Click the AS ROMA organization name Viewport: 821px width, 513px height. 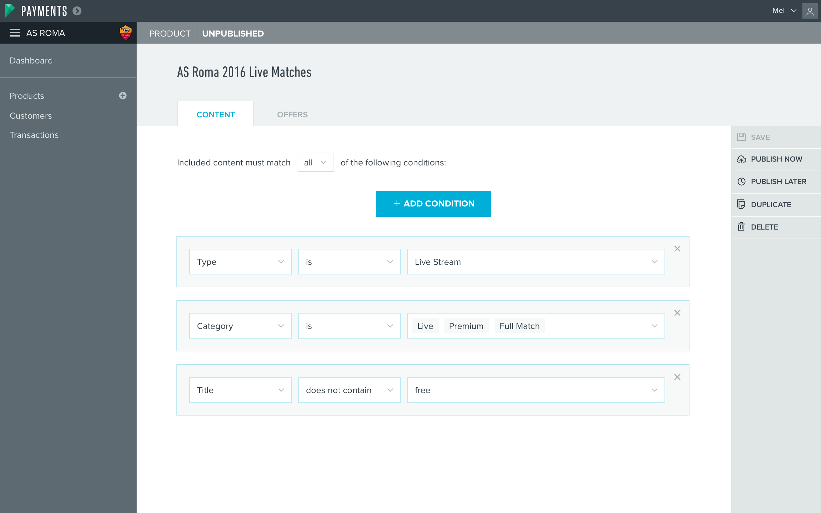(x=46, y=33)
